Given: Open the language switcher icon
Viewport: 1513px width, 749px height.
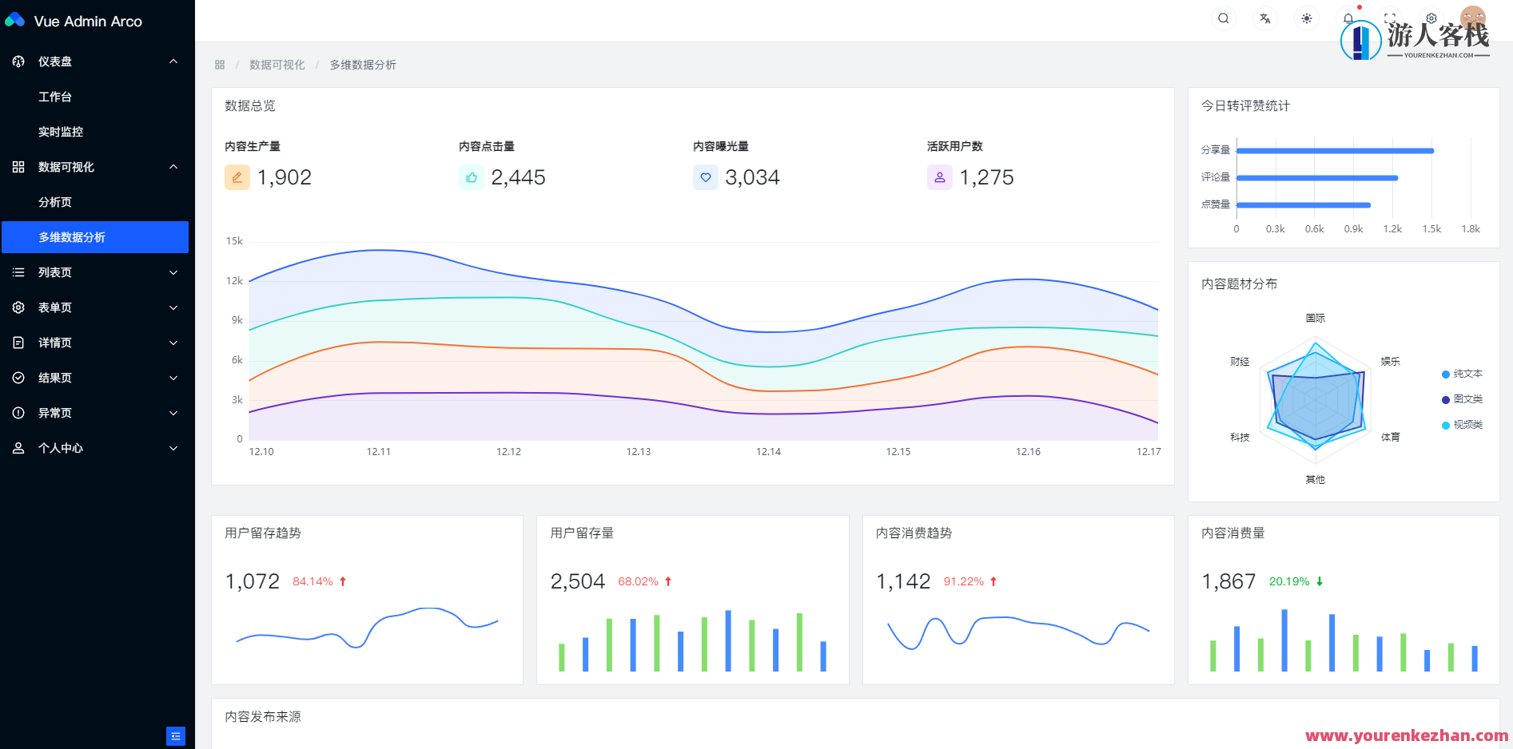Looking at the screenshot, I should (x=1264, y=18).
